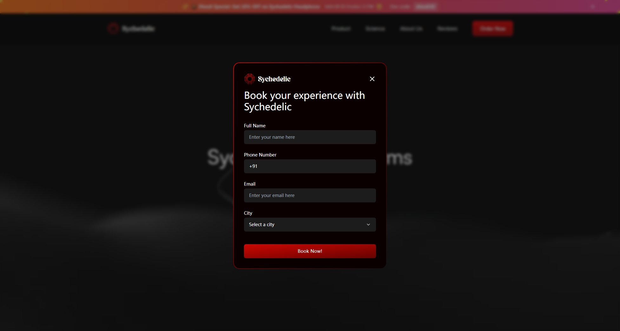This screenshot has height=331, width=620.
Task: Click the Sychedelic wordmark in the modal
Action: click(274, 79)
